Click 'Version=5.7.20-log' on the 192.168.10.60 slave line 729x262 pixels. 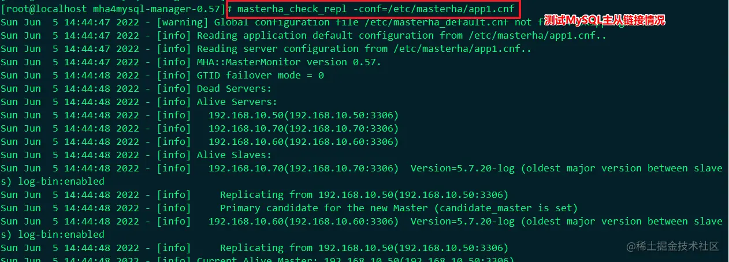click(462, 222)
